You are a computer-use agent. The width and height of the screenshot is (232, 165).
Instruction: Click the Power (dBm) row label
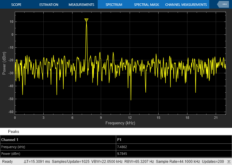tap(11, 154)
